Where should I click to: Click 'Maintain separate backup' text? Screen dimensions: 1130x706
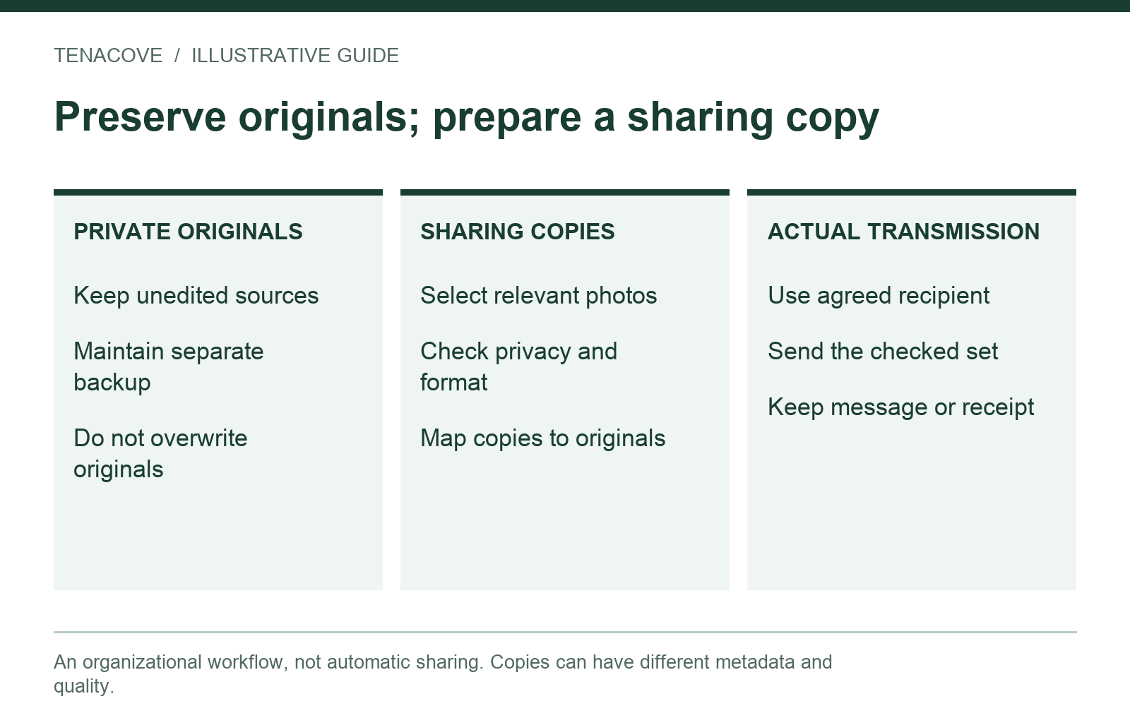click(169, 366)
